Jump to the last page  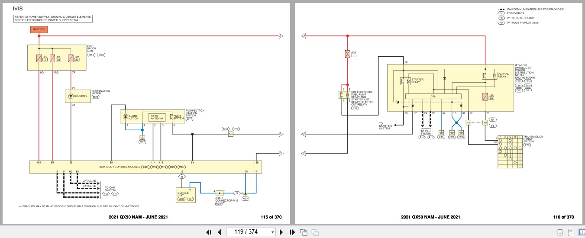pos(292,232)
